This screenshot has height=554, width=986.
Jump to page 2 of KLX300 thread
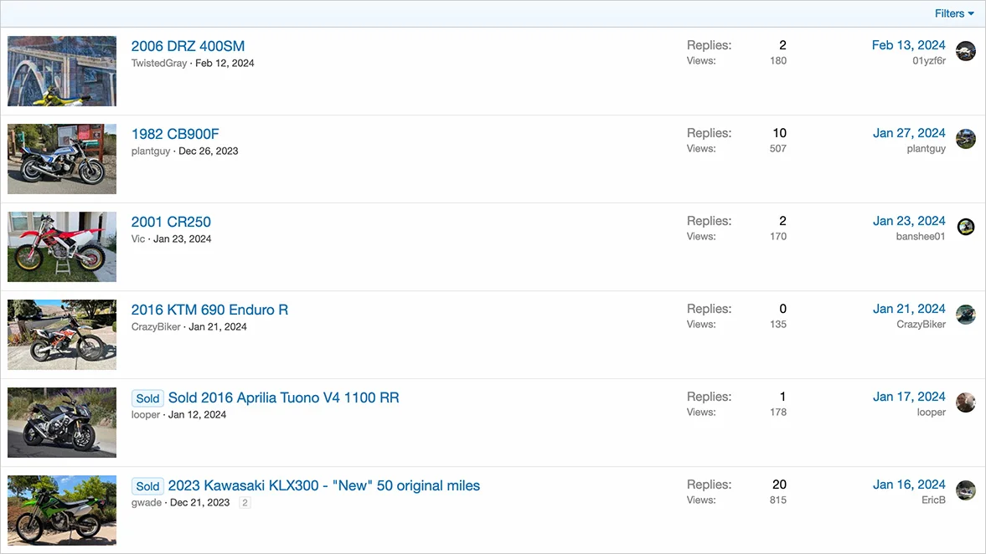(x=245, y=503)
